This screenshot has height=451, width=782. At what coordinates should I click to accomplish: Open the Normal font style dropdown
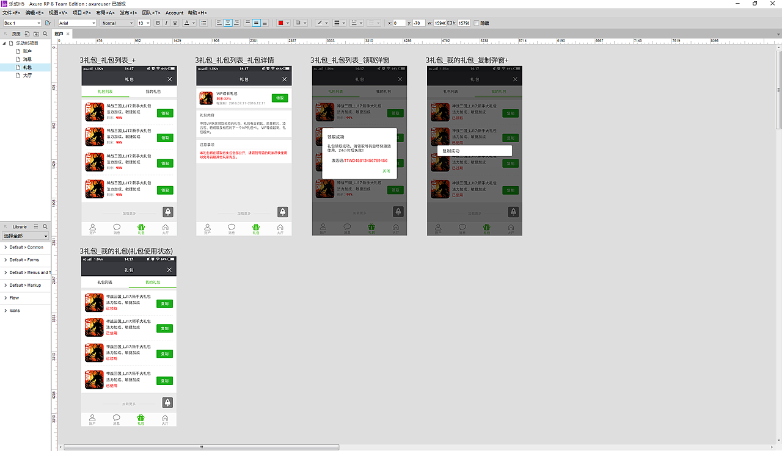coord(117,23)
